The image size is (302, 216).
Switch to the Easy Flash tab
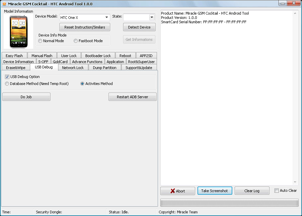pos(14,56)
